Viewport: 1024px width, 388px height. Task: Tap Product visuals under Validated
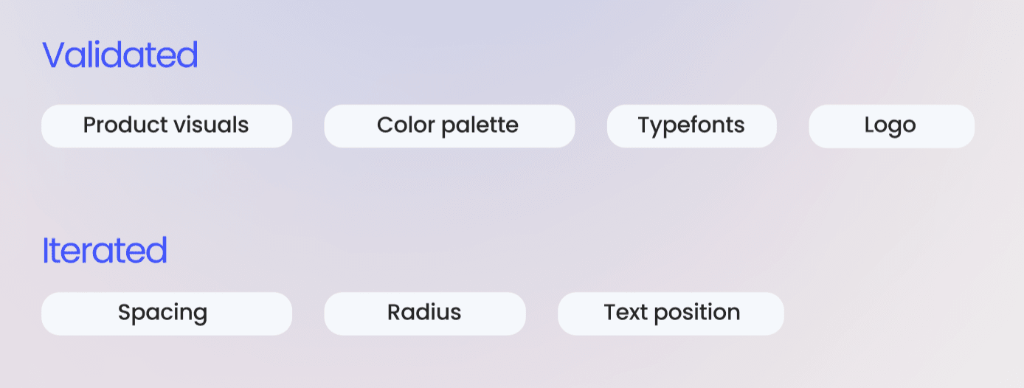pos(167,126)
